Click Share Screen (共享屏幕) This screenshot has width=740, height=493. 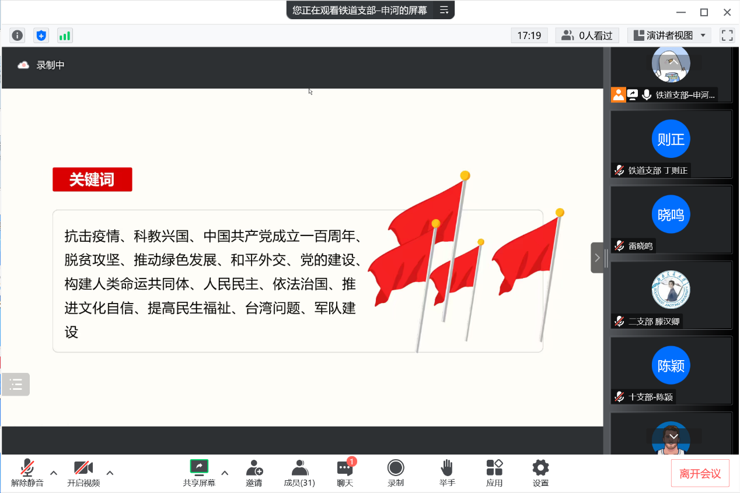pos(199,473)
